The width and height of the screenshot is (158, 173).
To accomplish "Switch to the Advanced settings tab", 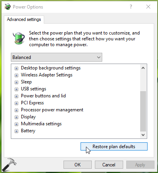I will coord(24,19).
